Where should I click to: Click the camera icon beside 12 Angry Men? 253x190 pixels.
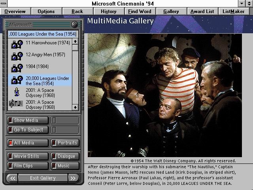[17, 56]
